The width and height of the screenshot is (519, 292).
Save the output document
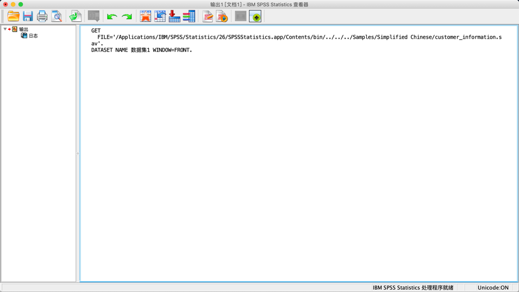point(28,16)
